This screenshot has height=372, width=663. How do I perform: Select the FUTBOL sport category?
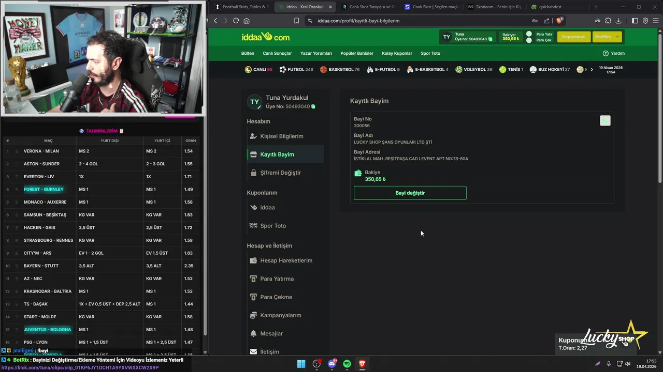296,69
